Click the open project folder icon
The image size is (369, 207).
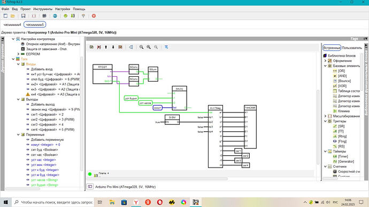pyautogui.click(x=13, y=15)
